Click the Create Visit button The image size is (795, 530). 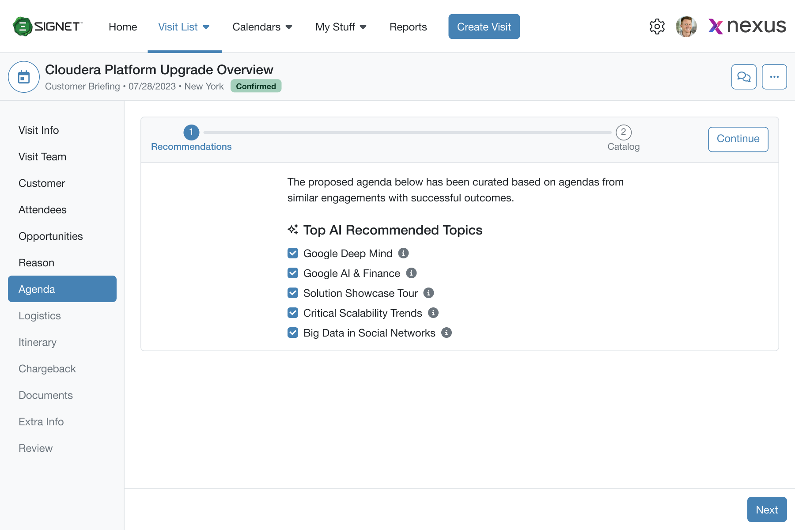[484, 26]
